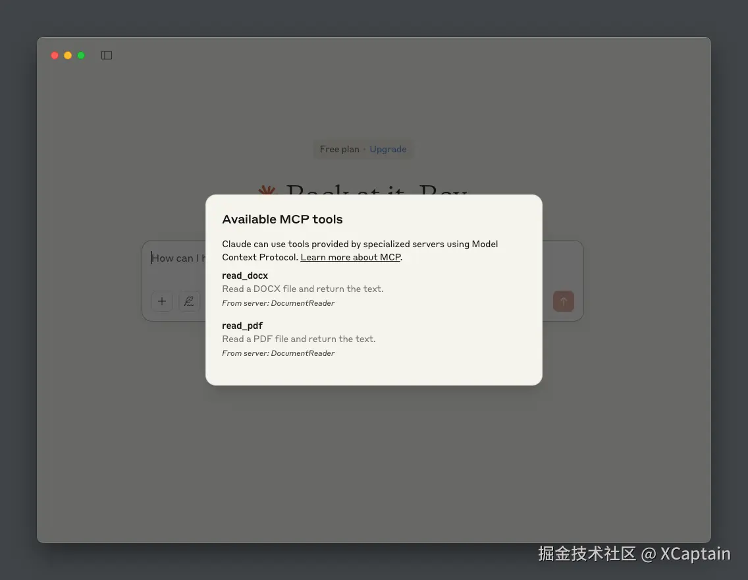Close the window with red button
748x580 pixels.
pyautogui.click(x=55, y=55)
